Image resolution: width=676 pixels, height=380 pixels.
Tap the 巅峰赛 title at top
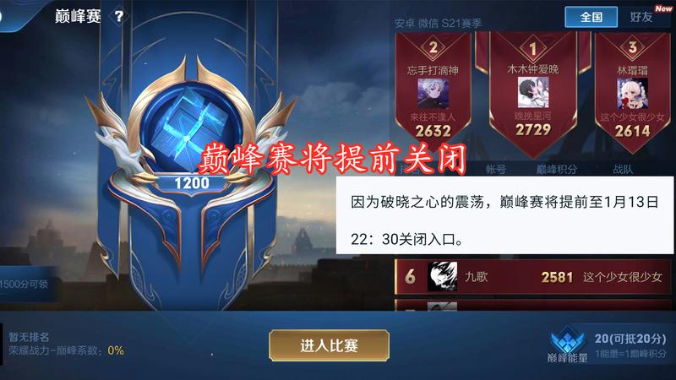pos(78,16)
